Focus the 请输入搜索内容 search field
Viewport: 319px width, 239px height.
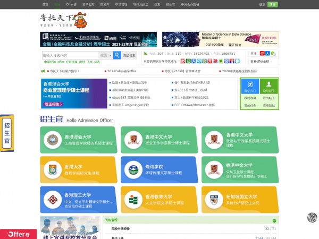coord(70,55)
